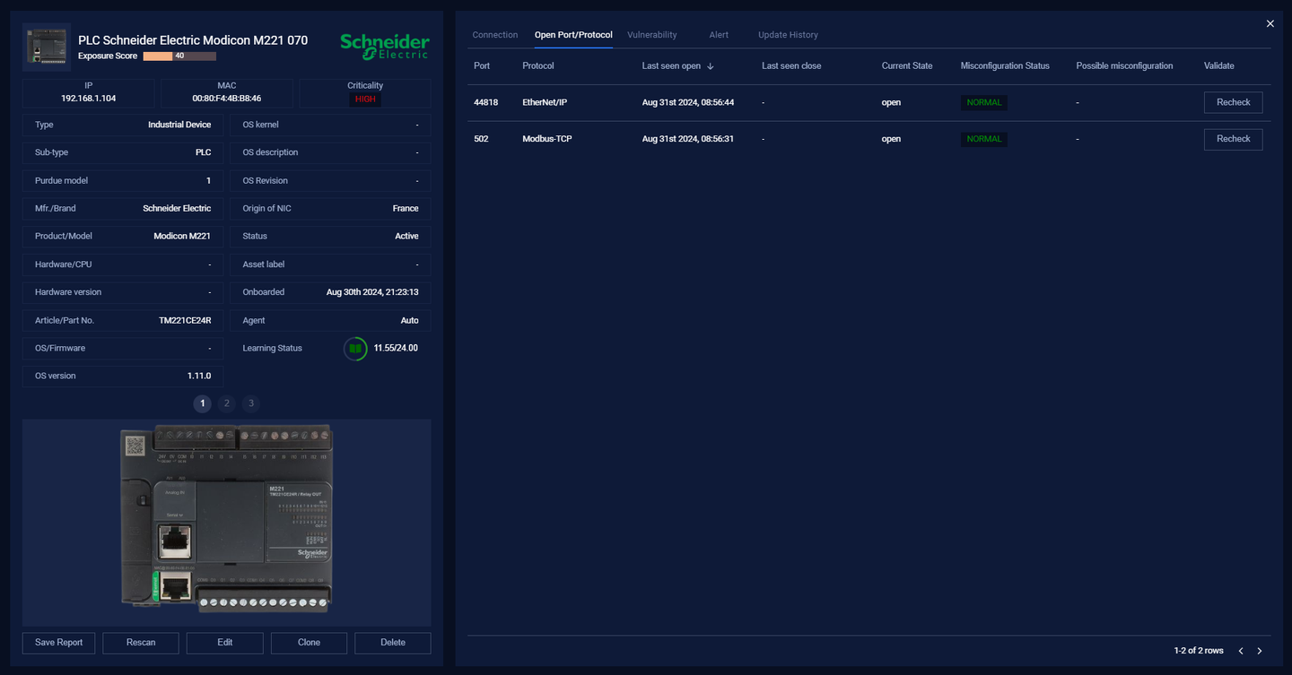This screenshot has height=675, width=1292.
Task: Click the Sub-type value PLC
Action: coord(204,153)
